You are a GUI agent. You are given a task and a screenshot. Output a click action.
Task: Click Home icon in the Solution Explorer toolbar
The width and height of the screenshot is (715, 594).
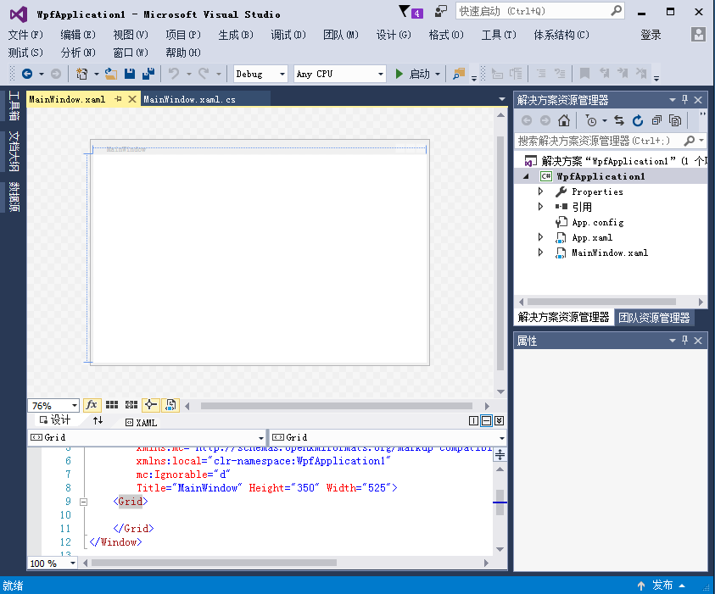(x=564, y=120)
